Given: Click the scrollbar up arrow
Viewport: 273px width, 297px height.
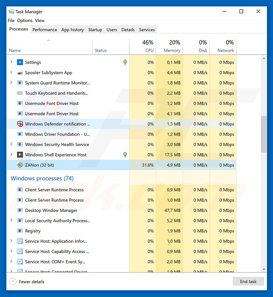Looking at the screenshot, I should [264, 58].
